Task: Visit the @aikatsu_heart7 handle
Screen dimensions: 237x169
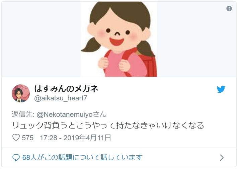Action: [61, 98]
